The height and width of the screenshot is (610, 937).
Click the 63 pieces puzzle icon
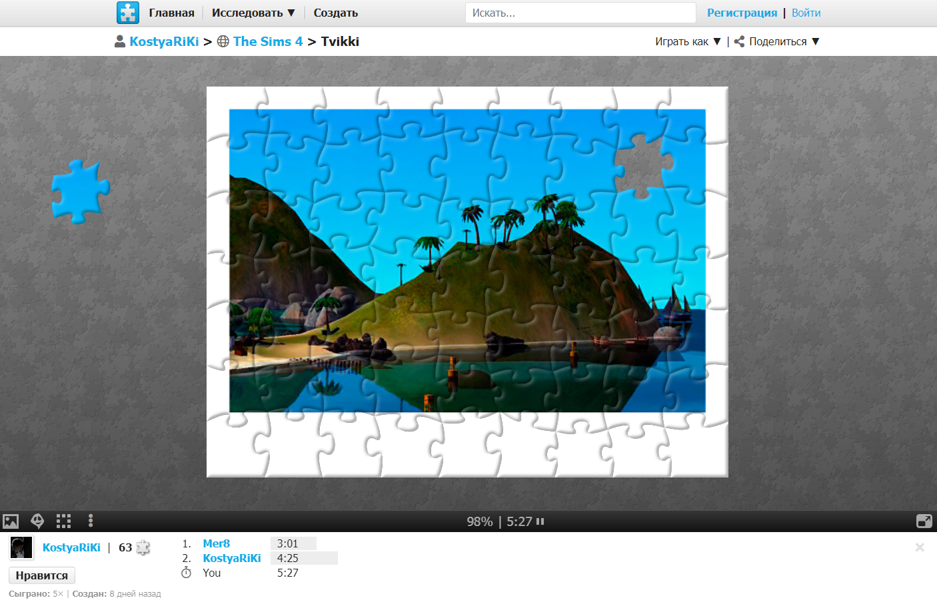click(x=143, y=547)
